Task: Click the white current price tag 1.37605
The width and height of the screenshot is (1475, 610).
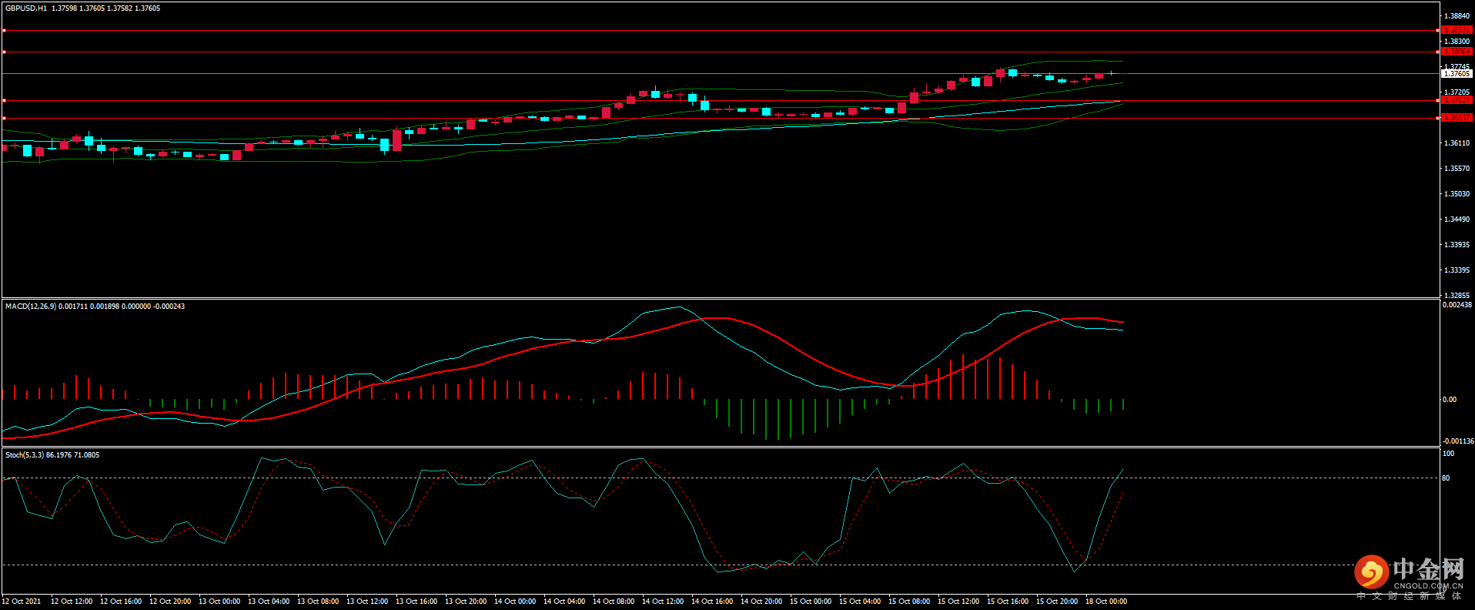Action: click(x=1456, y=74)
